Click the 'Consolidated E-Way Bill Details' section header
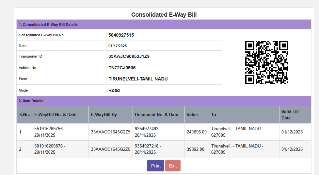Viewport: 319px width, 175px height. tap(48, 25)
